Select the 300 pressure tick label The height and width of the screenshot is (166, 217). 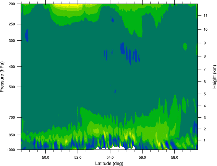pyautogui.click(x=12, y=41)
